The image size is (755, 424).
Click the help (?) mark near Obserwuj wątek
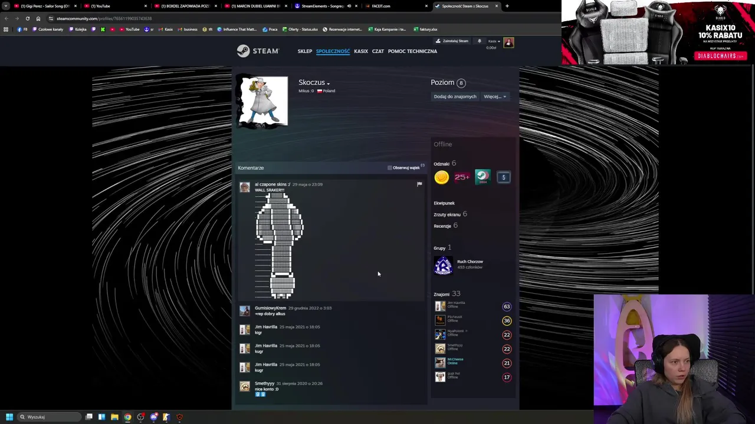(422, 165)
